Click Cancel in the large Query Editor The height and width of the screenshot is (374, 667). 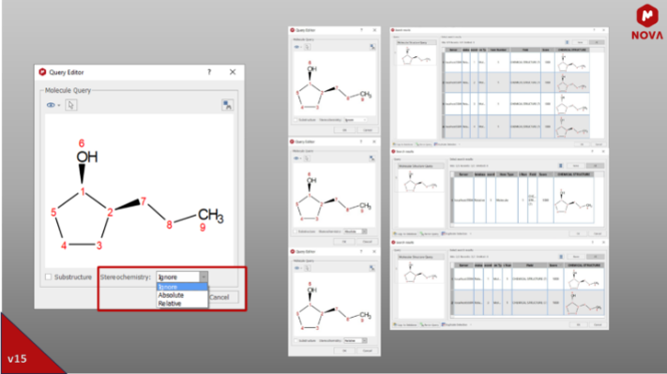(220, 297)
